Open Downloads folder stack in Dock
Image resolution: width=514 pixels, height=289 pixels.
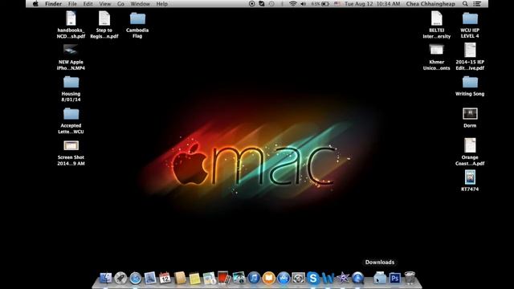[x=380, y=278]
